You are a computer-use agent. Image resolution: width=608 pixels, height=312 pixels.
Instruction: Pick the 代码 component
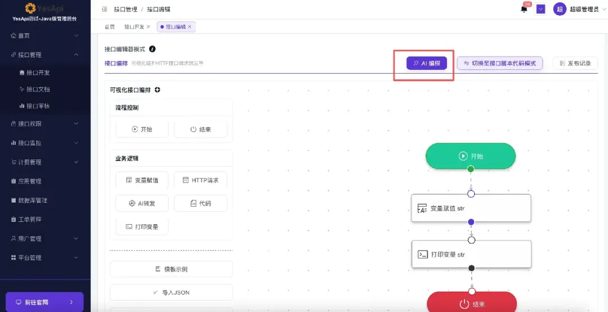tap(200, 203)
